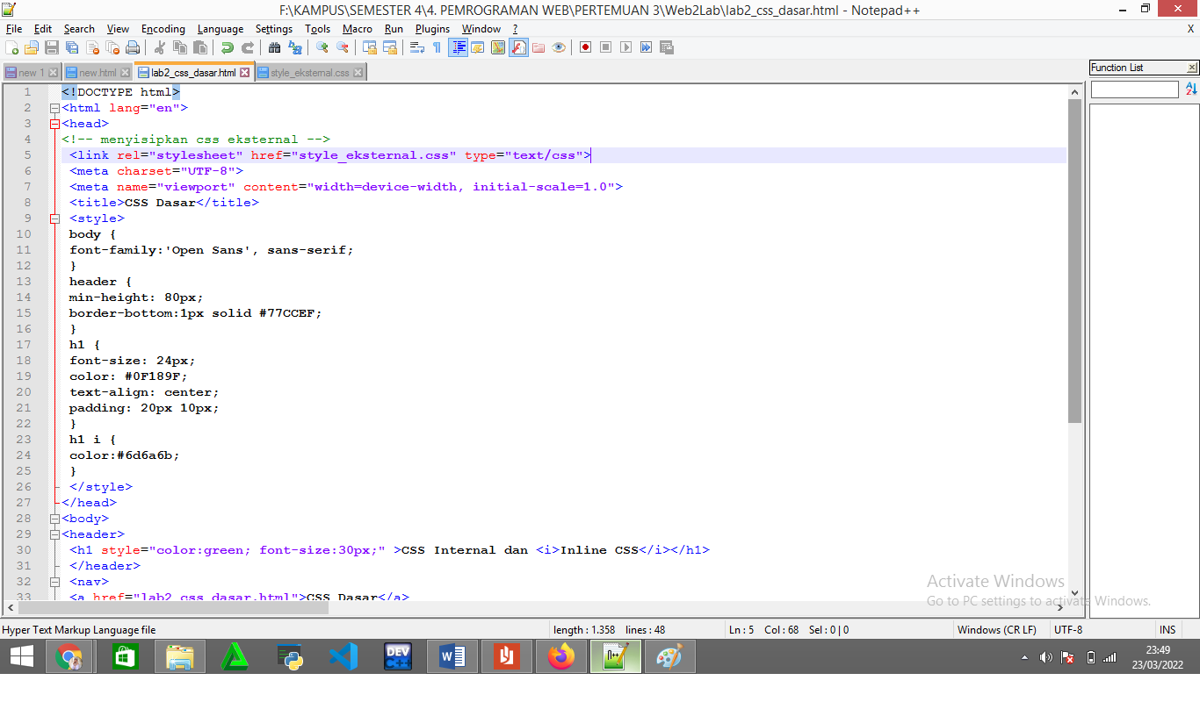Screen dimensions: 1200x702
Task: Open the Language menu
Action: (220, 28)
